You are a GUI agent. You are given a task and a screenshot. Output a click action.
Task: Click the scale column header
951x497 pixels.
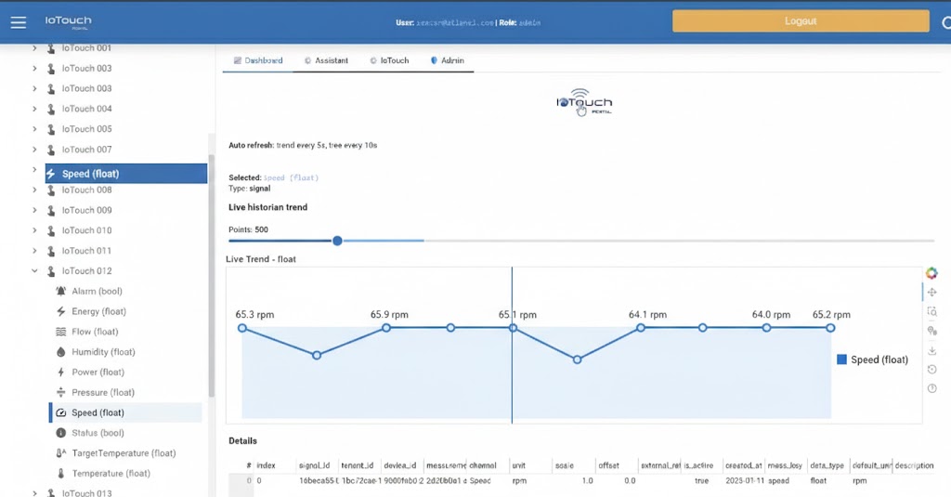(564, 465)
